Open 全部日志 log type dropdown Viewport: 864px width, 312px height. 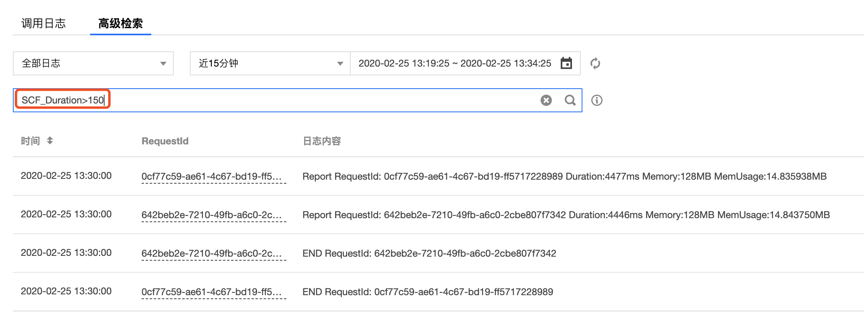[x=93, y=63]
